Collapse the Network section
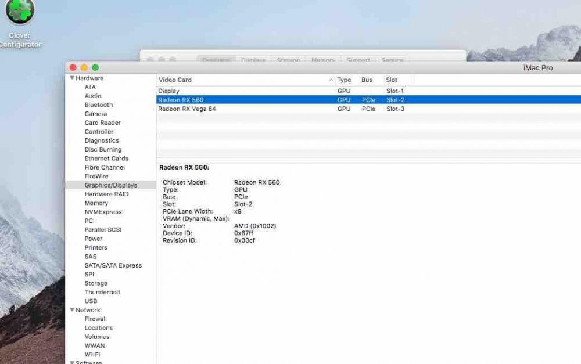 tap(72, 309)
